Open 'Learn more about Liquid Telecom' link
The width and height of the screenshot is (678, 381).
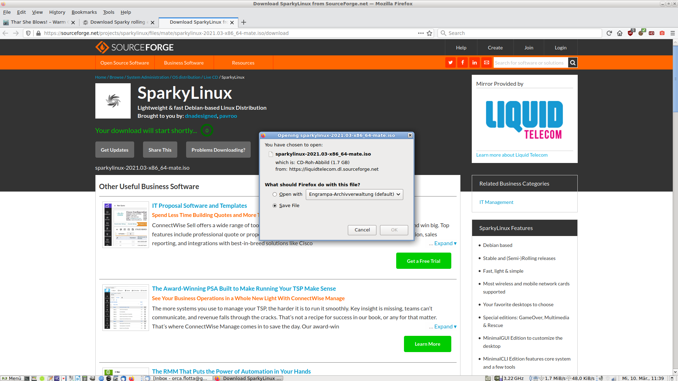click(x=512, y=155)
